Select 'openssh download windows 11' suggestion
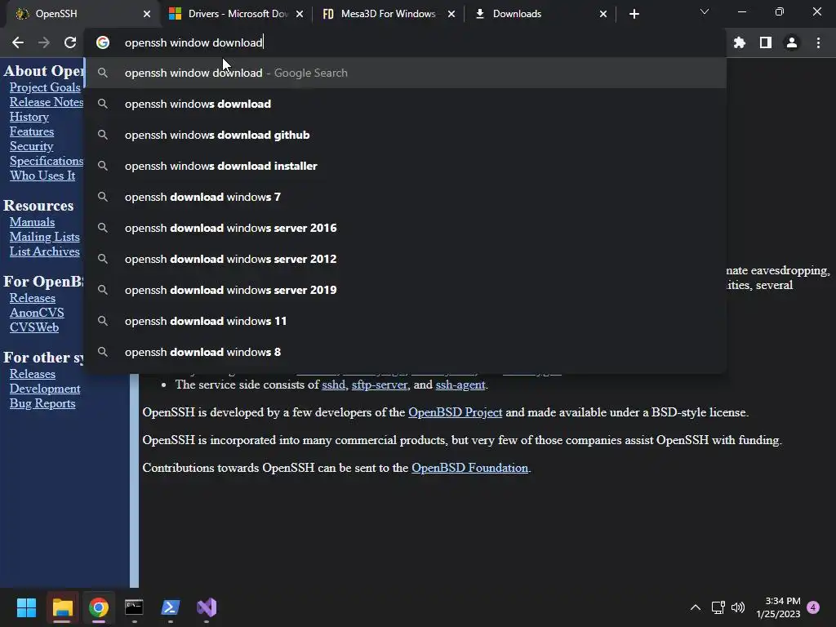 (407, 321)
